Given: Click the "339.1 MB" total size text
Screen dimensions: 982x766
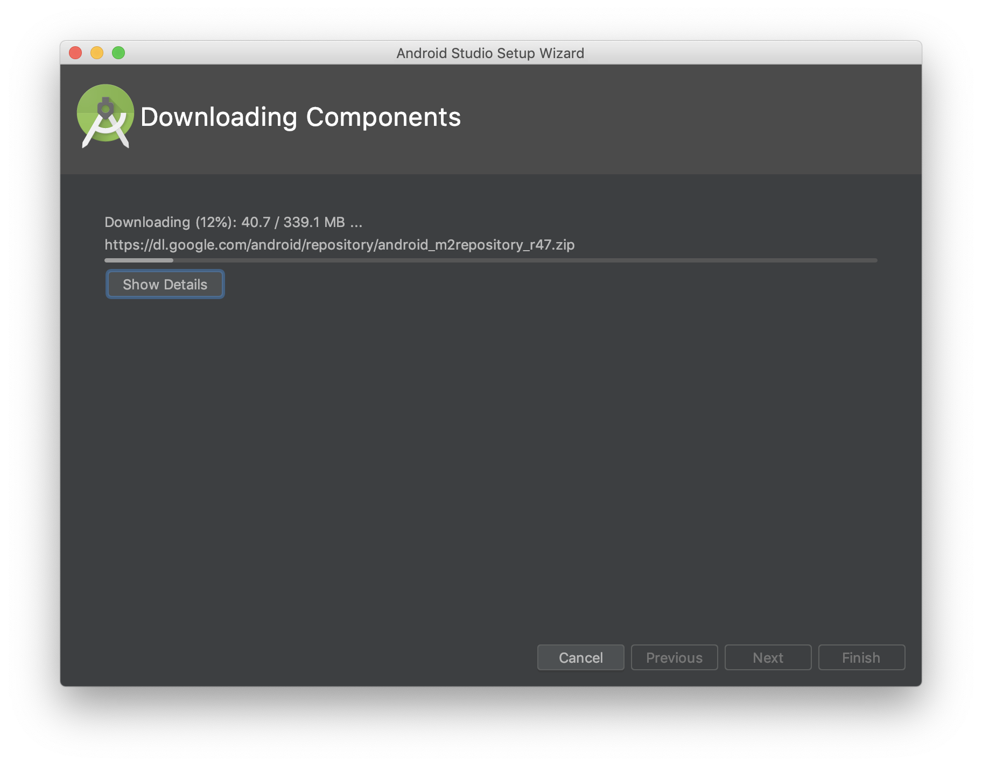Looking at the screenshot, I should click(x=314, y=222).
